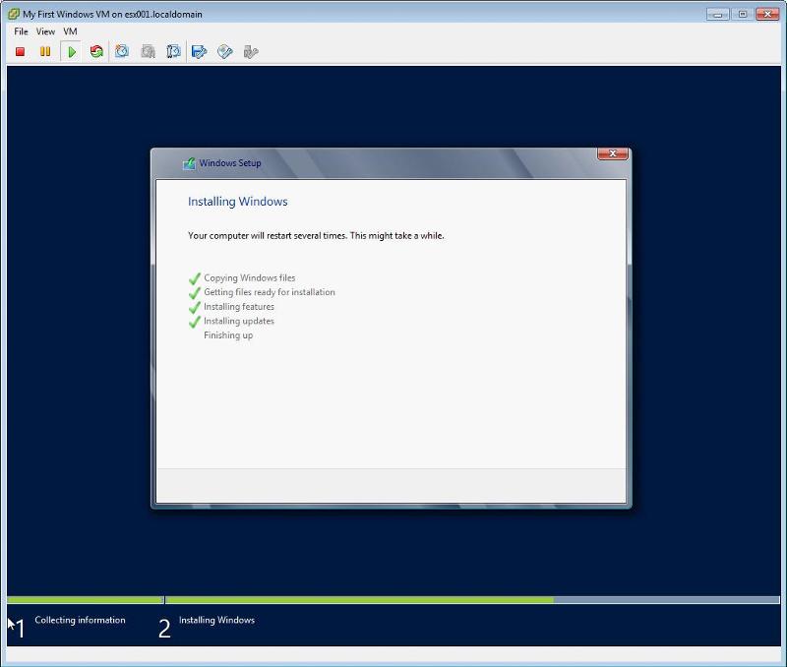Click the connect CD/DVD device icon

coord(225,51)
